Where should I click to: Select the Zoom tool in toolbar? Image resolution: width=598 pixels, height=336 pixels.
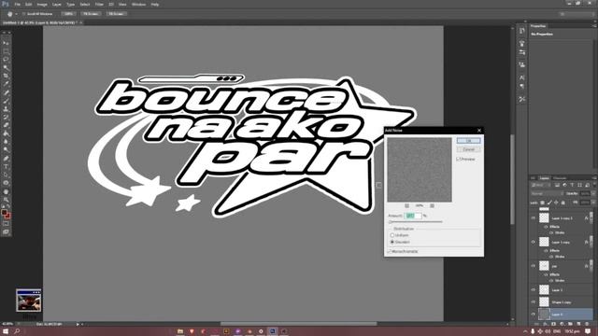pyautogui.click(x=6, y=200)
